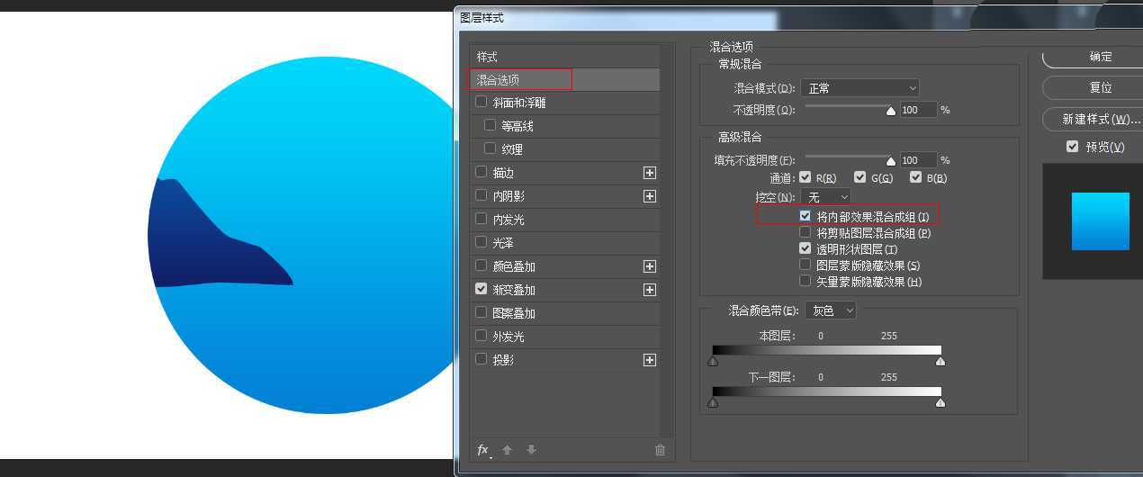Click the plus icon next to 描边

[x=650, y=173]
